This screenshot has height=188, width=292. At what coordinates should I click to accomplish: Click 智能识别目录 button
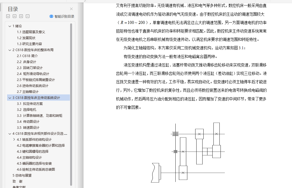[x=62, y=16]
